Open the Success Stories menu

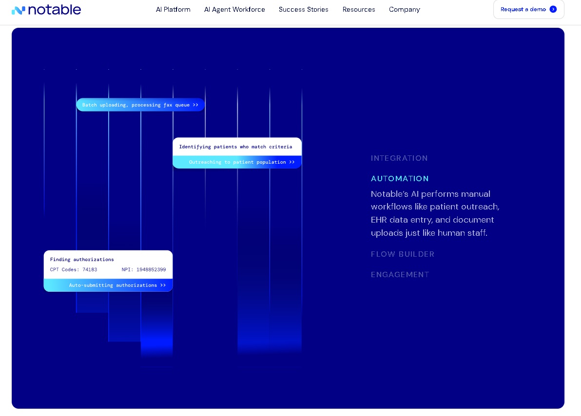(x=304, y=10)
